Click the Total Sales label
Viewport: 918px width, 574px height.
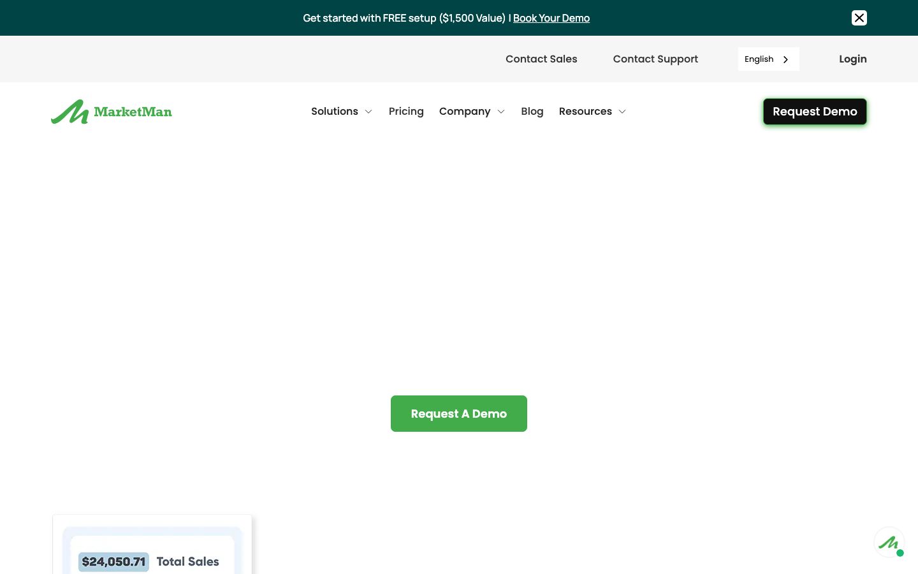coord(187,561)
